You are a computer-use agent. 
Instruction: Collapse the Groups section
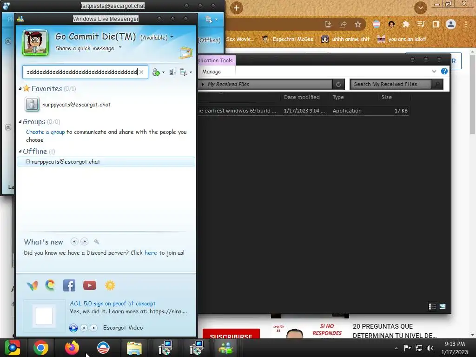coord(20,121)
